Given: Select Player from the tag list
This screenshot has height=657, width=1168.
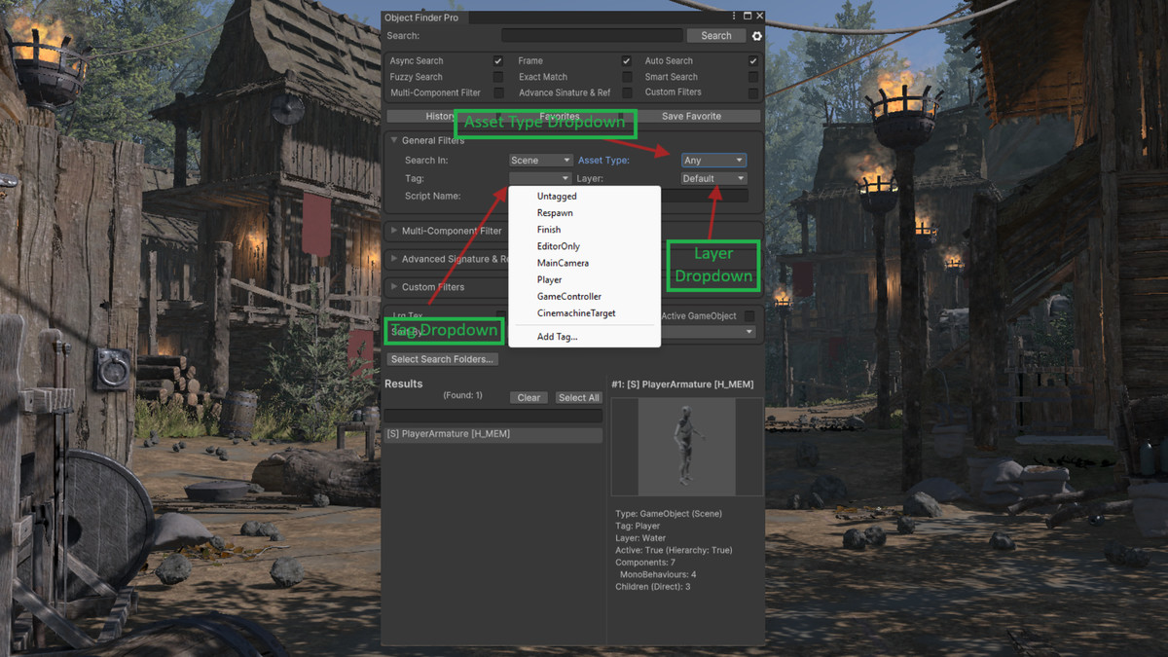Looking at the screenshot, I should coord(550,279).
